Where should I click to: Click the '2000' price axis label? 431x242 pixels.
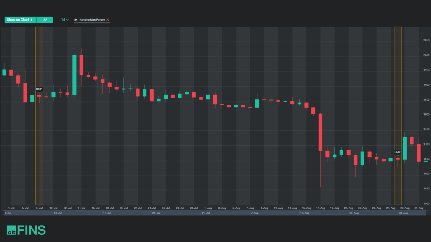coord(426,55)
